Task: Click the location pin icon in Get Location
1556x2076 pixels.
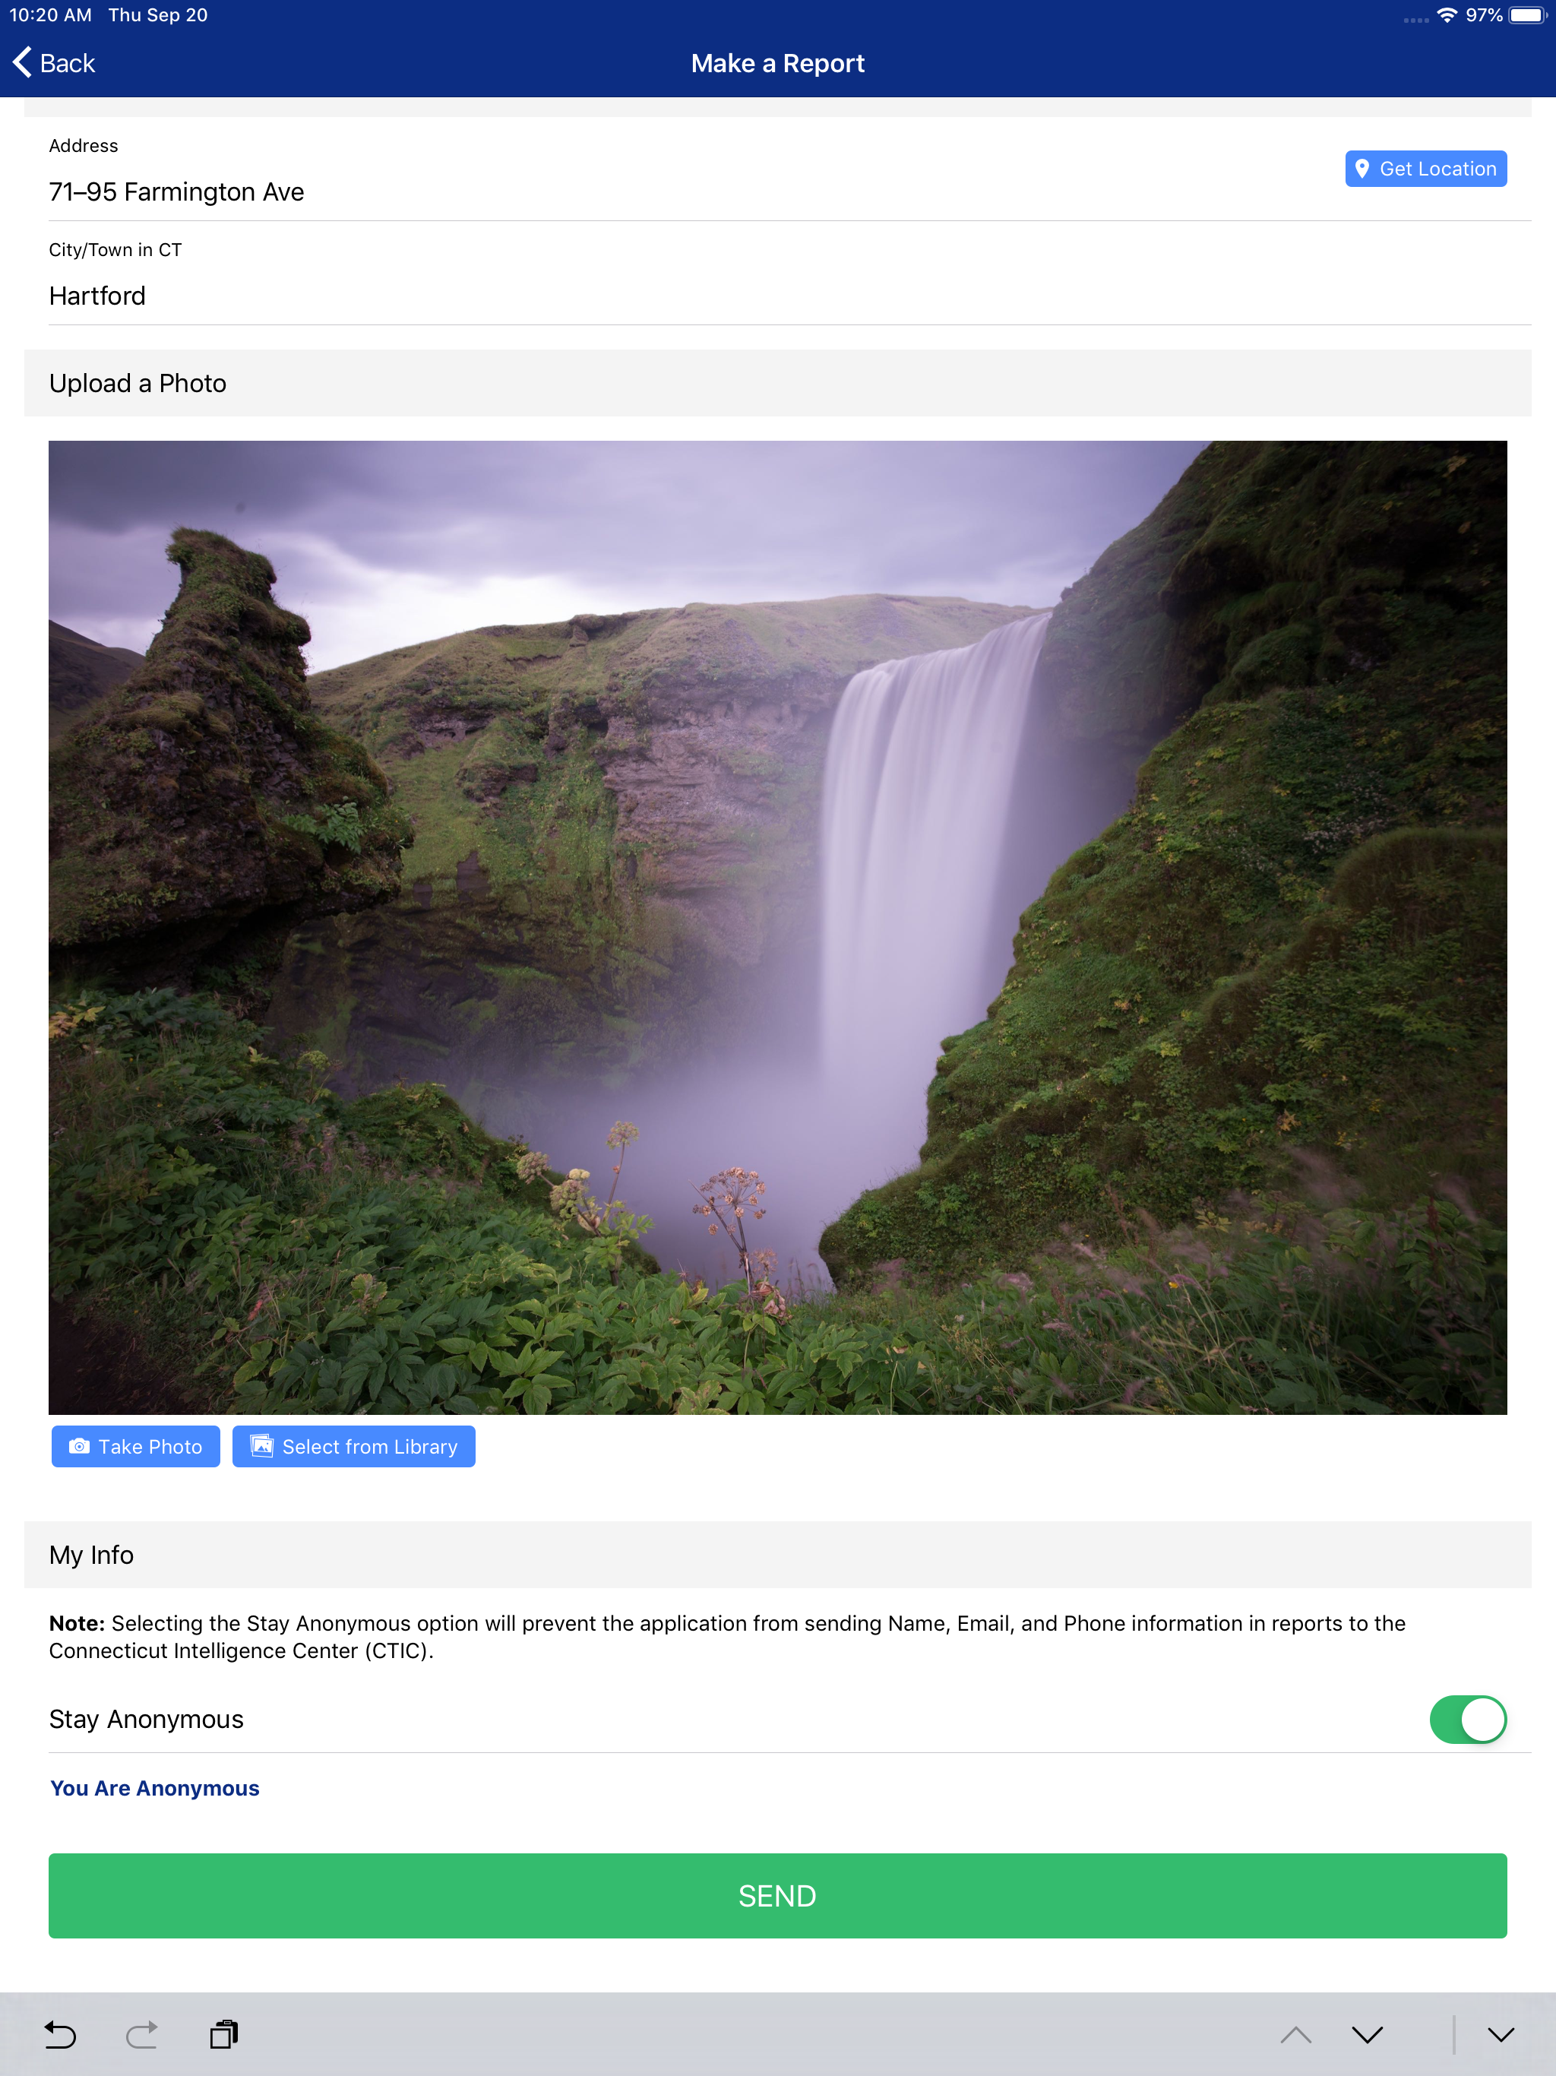Action: 1361,169
